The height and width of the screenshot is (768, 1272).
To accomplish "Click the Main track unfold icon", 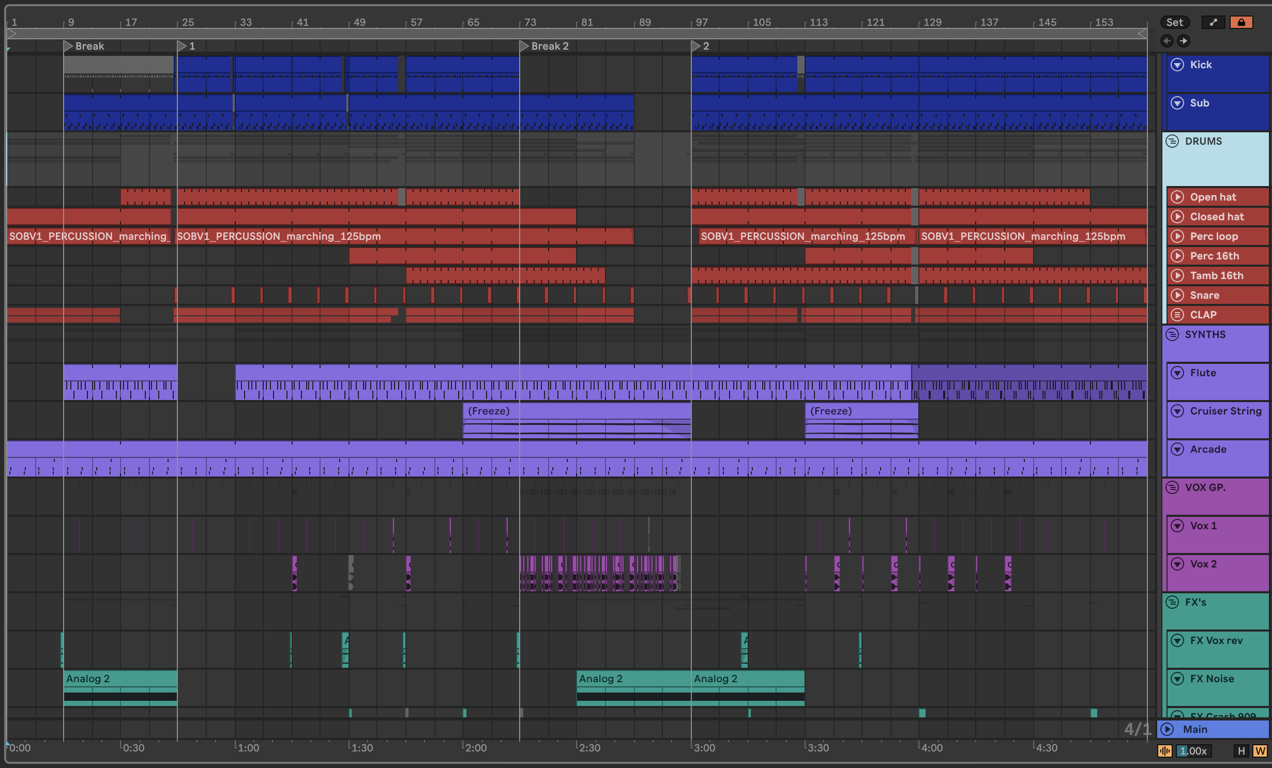I will pyautogui.click(x=1168, y=729).
